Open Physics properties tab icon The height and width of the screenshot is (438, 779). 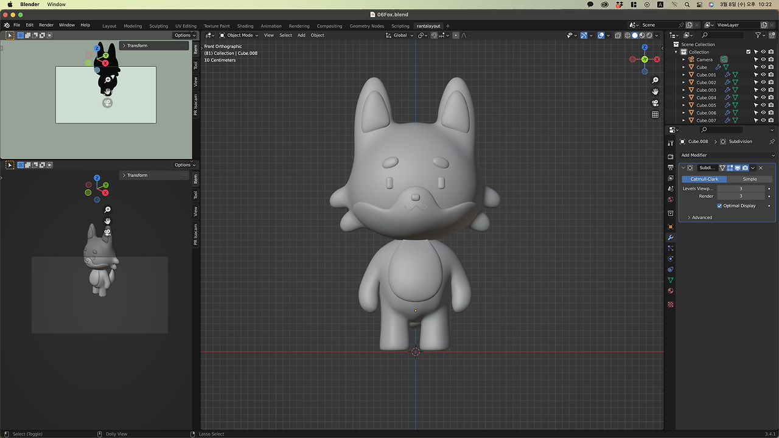pyautogui.click(x=671, y=259)
